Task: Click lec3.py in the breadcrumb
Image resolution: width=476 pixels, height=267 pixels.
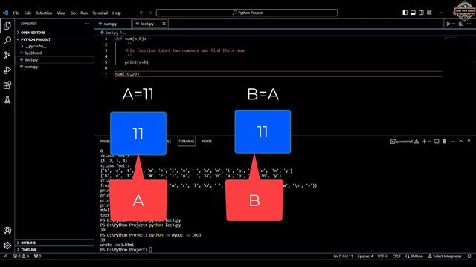Action: coord(112,33)
